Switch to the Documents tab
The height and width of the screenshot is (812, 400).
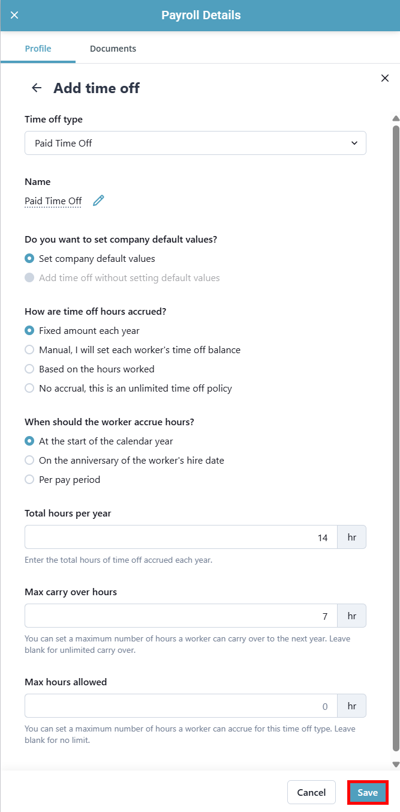tap(113, 49)
